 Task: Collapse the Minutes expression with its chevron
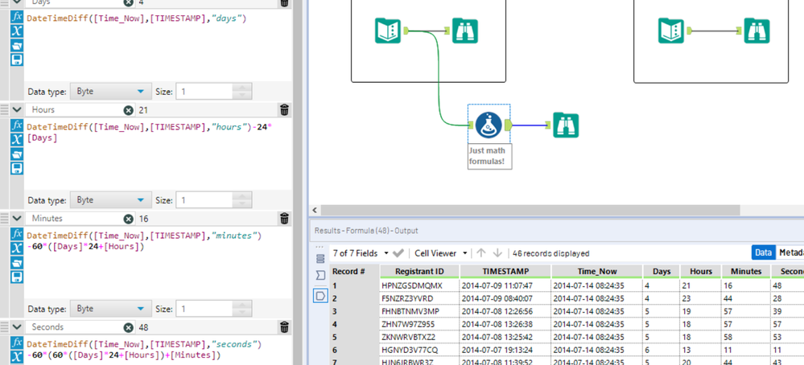tap(16, 219)
